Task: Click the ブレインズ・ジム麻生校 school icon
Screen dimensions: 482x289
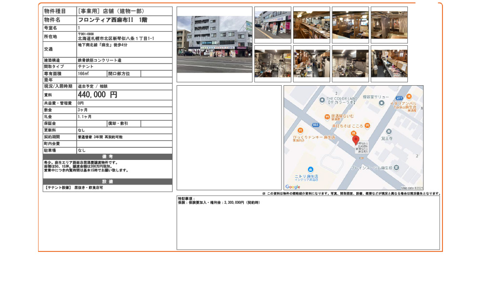Action: pyautogui.click(x=396, y=167)
